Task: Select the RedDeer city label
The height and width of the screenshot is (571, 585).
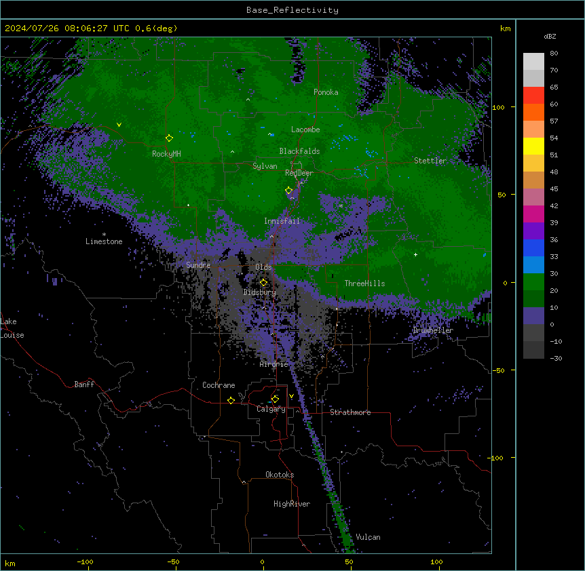Action: click(299, 173)
